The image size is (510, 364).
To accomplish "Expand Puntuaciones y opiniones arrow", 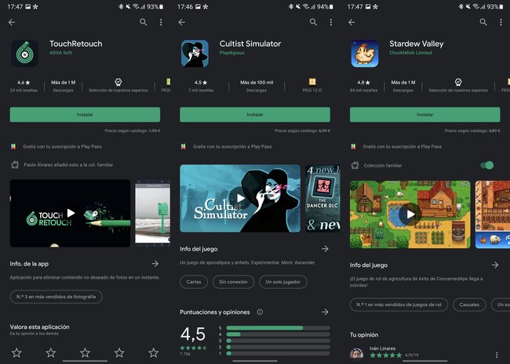I will click(325, 312).
